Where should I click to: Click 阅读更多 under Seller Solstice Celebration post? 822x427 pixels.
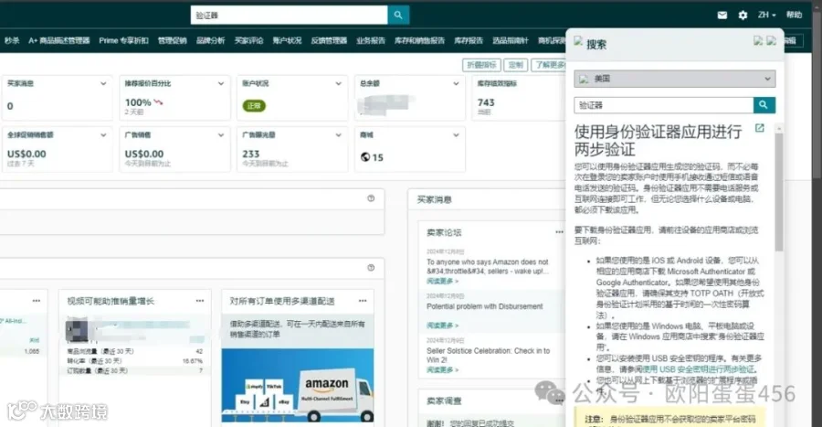(x=442, y=369)
